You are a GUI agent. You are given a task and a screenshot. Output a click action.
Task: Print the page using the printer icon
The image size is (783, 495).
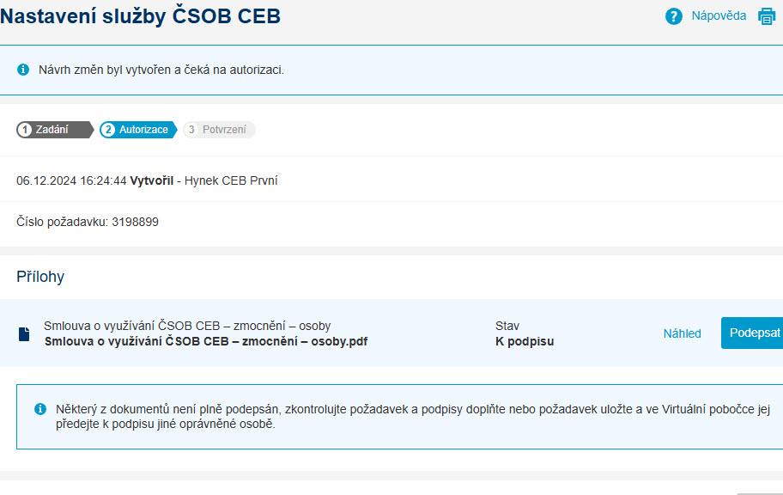[x=767, y=16]
